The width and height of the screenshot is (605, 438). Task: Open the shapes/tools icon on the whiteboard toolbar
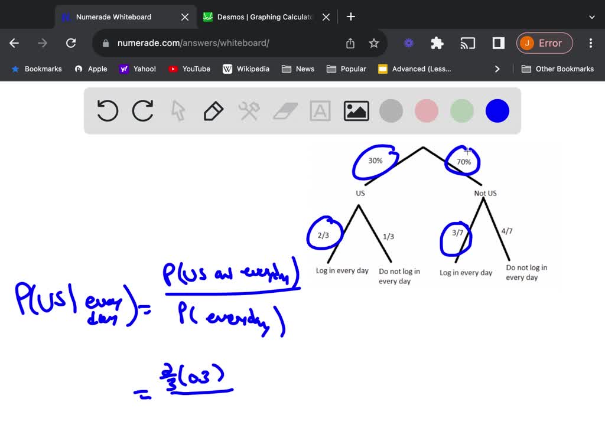point(249,110)
